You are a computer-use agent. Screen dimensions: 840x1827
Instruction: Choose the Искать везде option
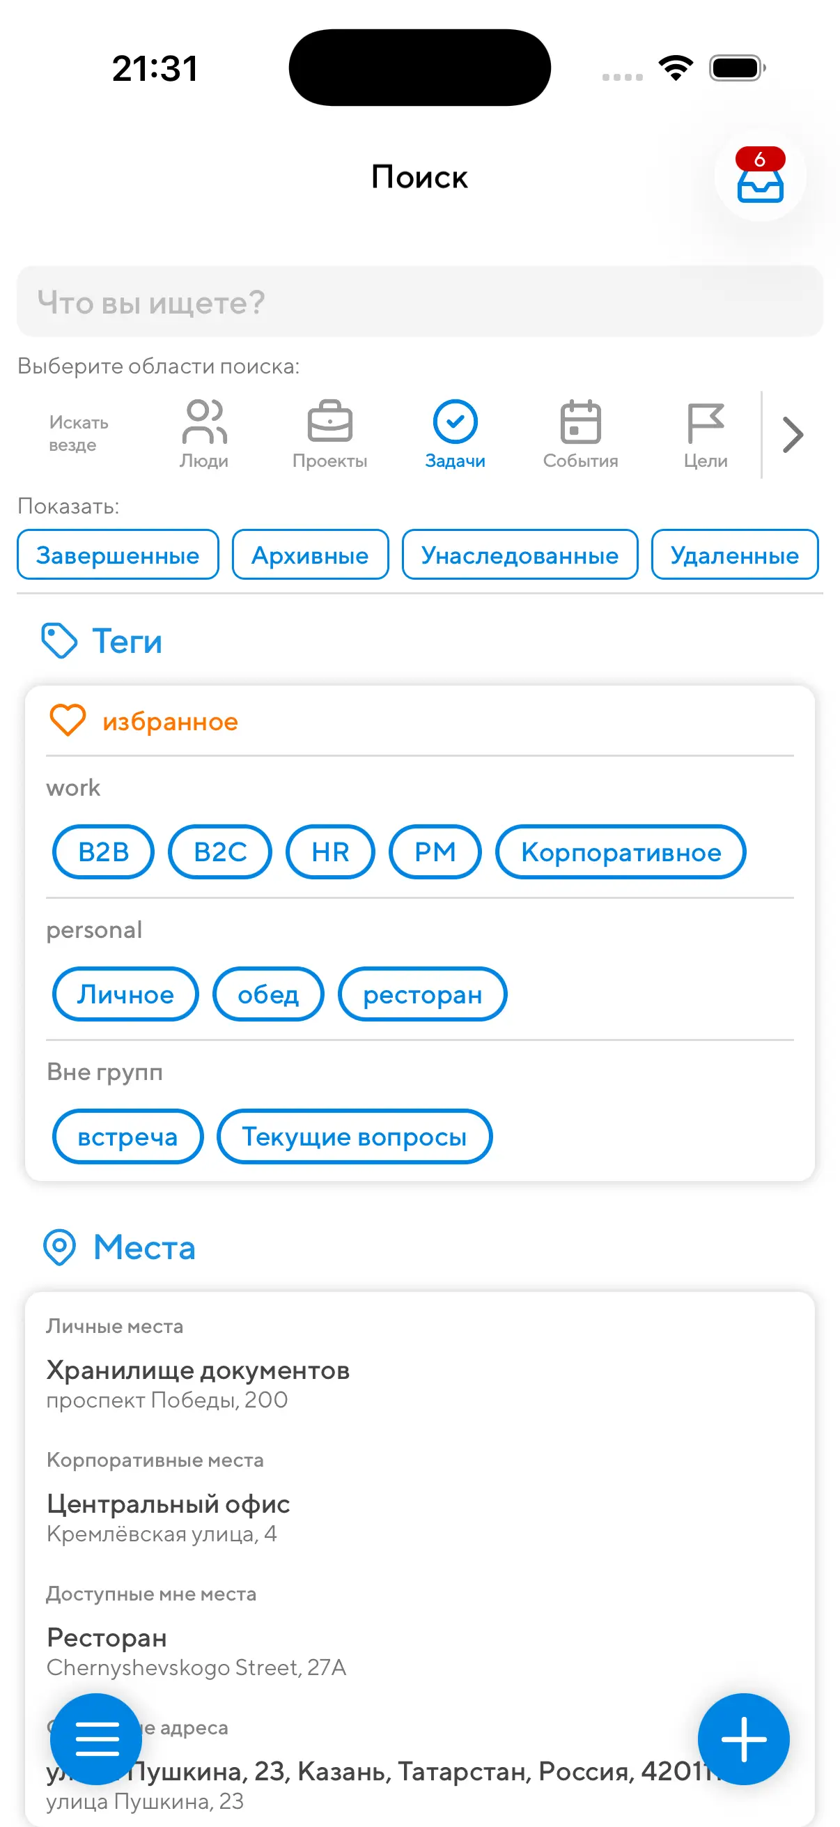(79, 433)
